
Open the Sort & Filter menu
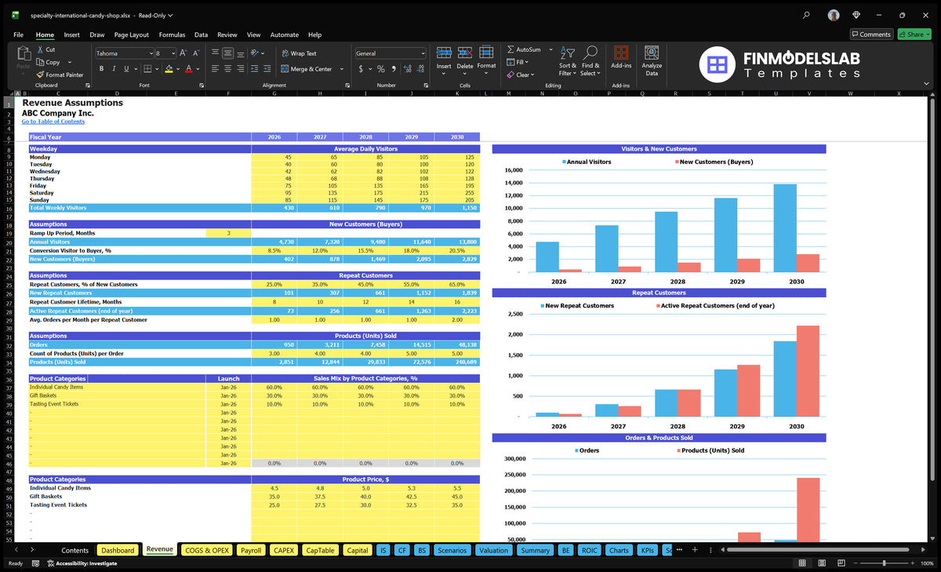tap(568, 61)
